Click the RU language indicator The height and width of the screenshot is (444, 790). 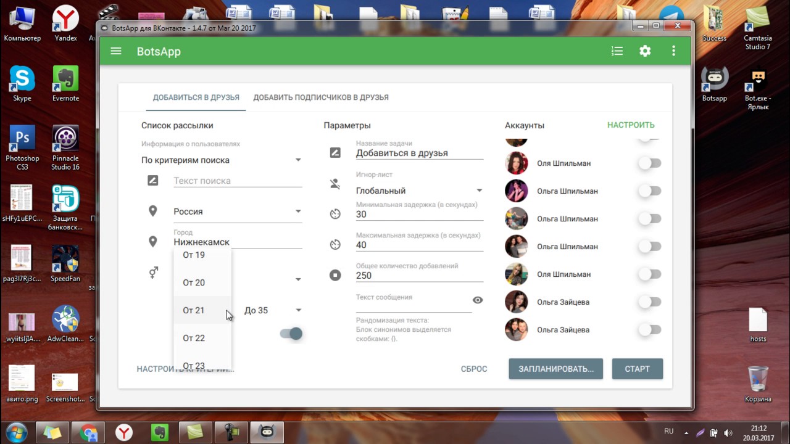tap(668, 431)
